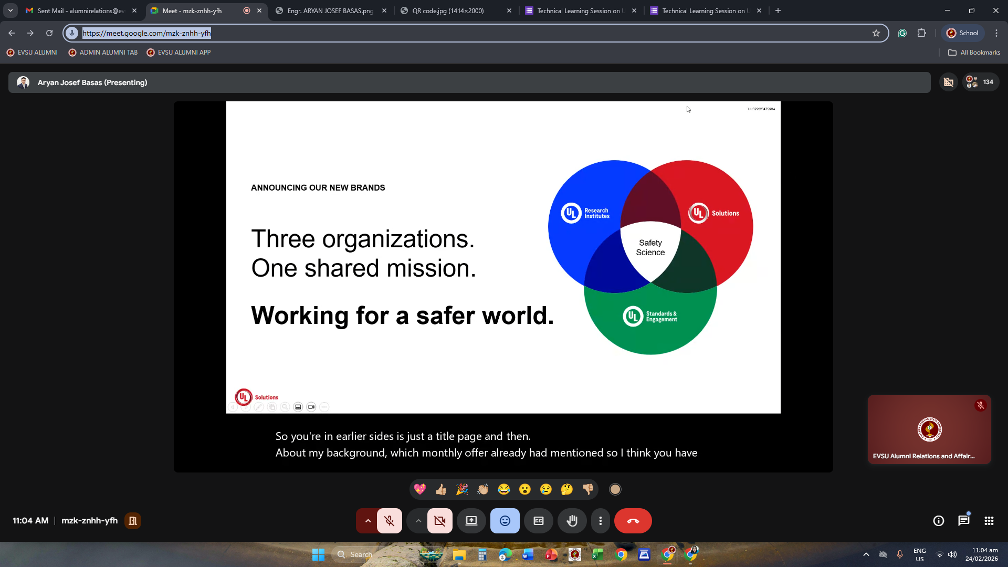The width and height of the screenshot is (1008, 567).
Task: Send the thumbs up reaction emoji
Action: pos(441,489)
